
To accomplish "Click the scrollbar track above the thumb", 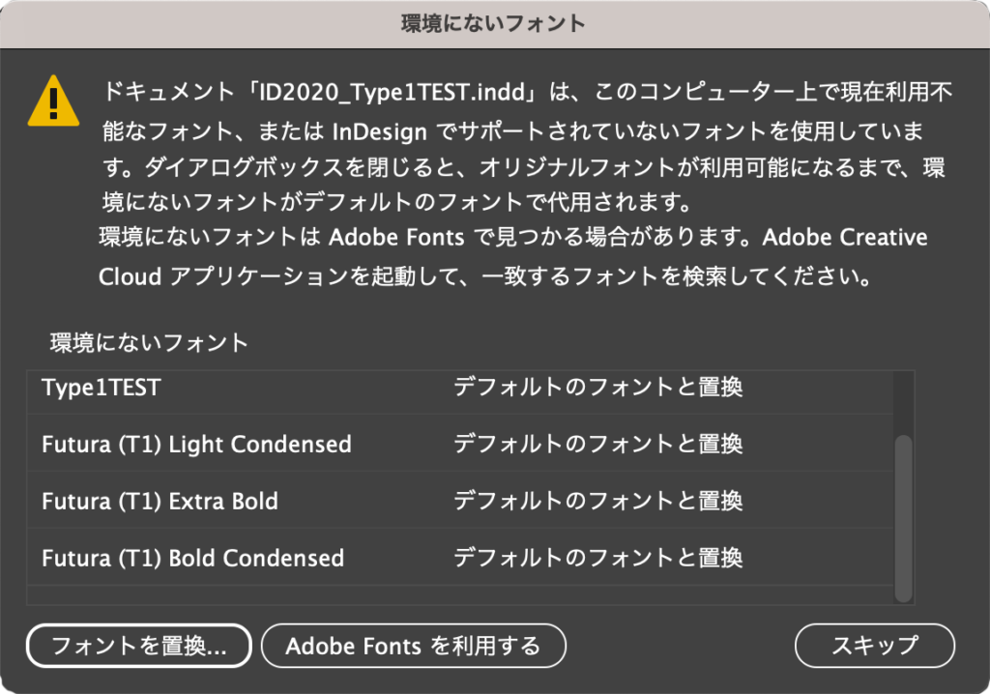I will click(903, 401).
